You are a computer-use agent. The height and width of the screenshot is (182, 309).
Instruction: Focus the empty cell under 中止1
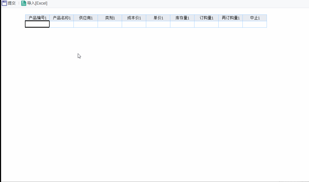pyautogui.click(x=255, y=24)
